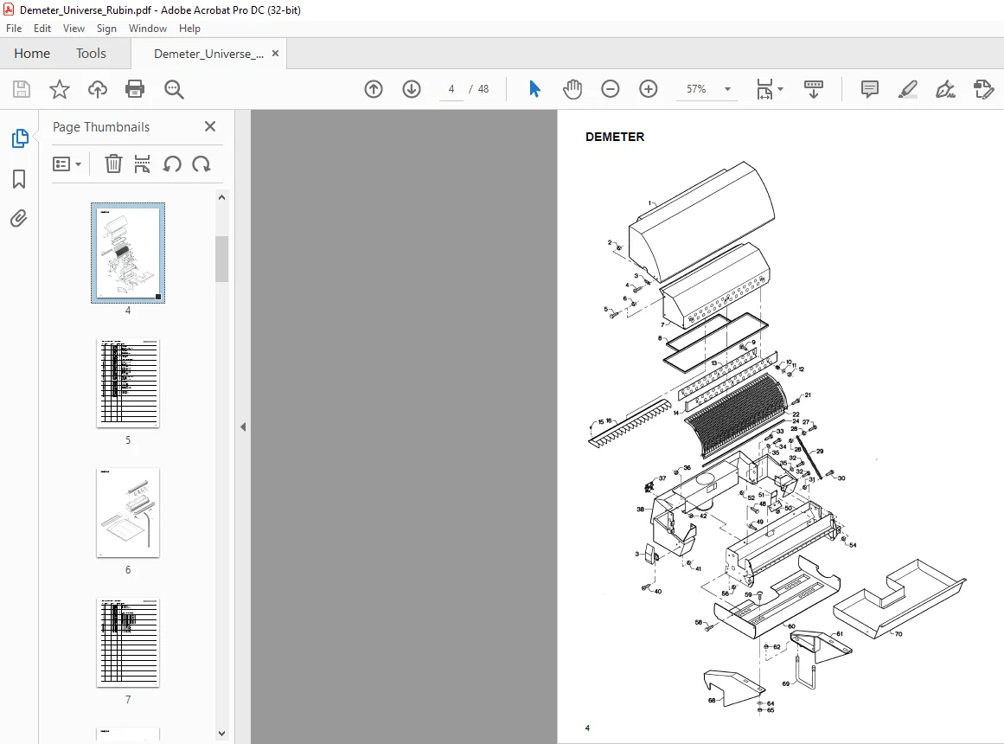
Task: Open the Sign document pen tool
Action: pos(945,89)
